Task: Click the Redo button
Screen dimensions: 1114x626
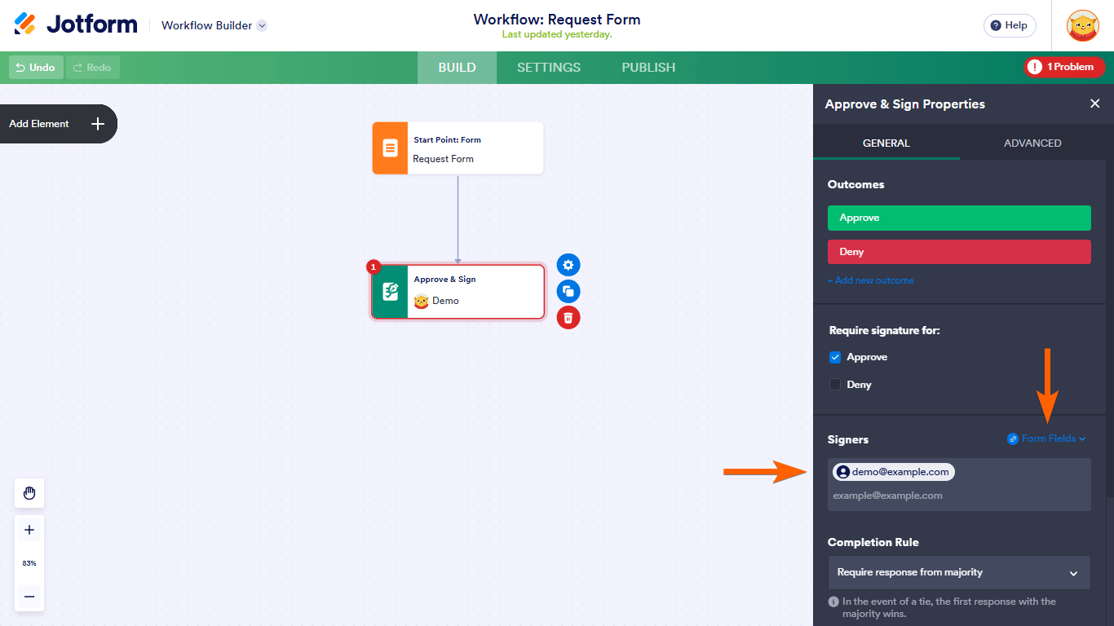Action: click(x=93, y=68)
